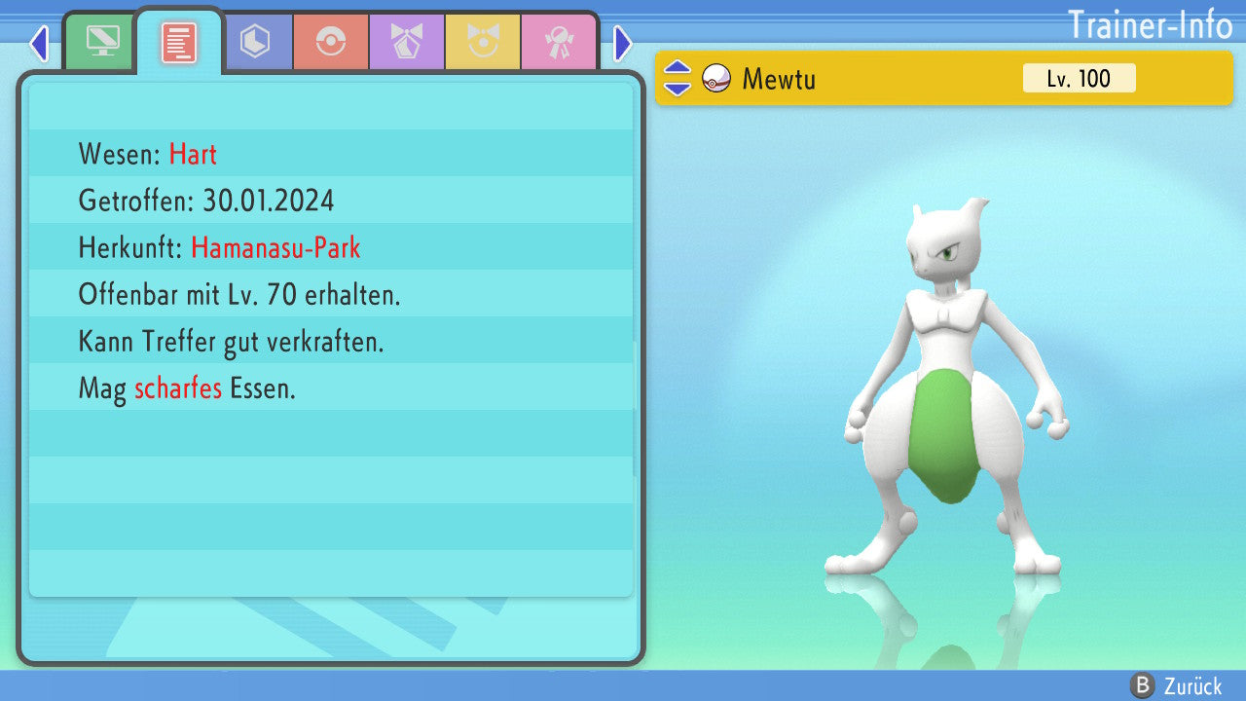
Task: Go to previous tab with left arrow
Action: point(39,43)
